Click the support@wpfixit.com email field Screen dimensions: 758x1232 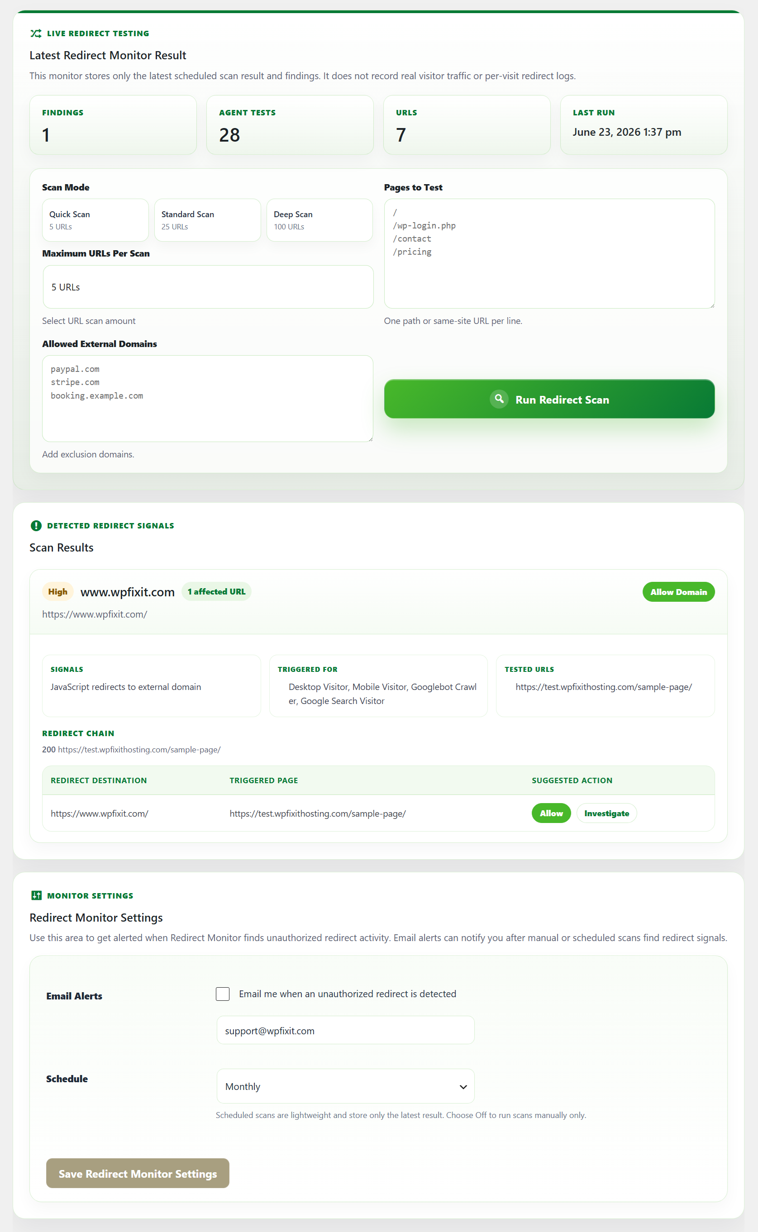point(345,1031)
